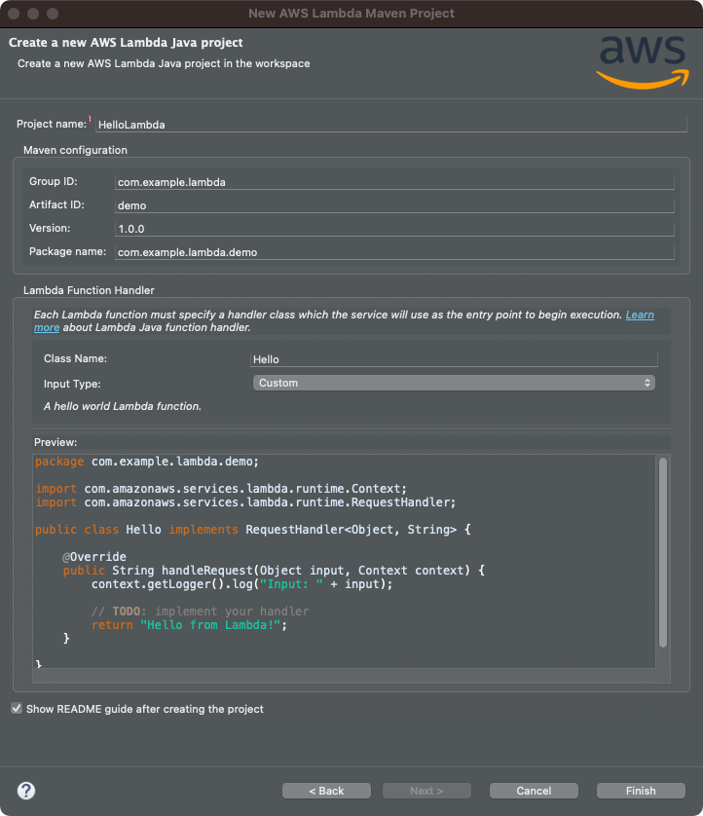The width and height of the screenshot is (703, 816).
Task: Go to previous page with Back
Action: (326, 791)
